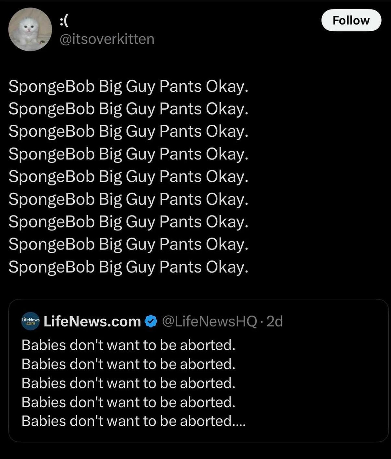This screenshot has height=459, width=391.
Task: Click the @itsoverkitten handle
Action: [107, 39]
